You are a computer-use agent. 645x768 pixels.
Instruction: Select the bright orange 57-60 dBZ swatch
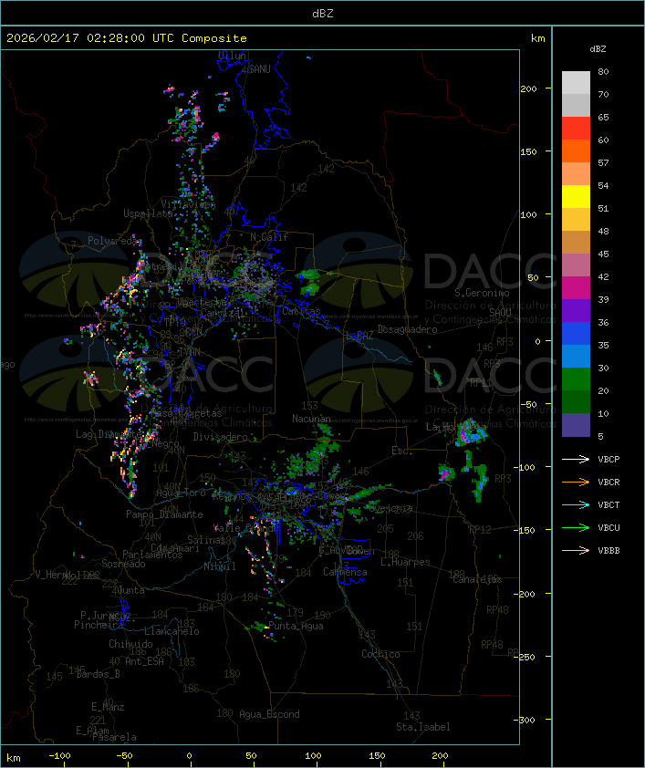click(576, 150)
